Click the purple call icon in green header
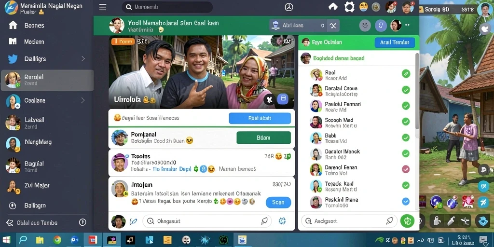This screenshot has height=247, width=494. click(381, 25)
